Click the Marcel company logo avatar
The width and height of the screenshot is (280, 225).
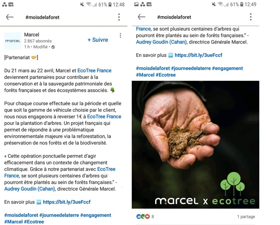[x=13, y=41]
